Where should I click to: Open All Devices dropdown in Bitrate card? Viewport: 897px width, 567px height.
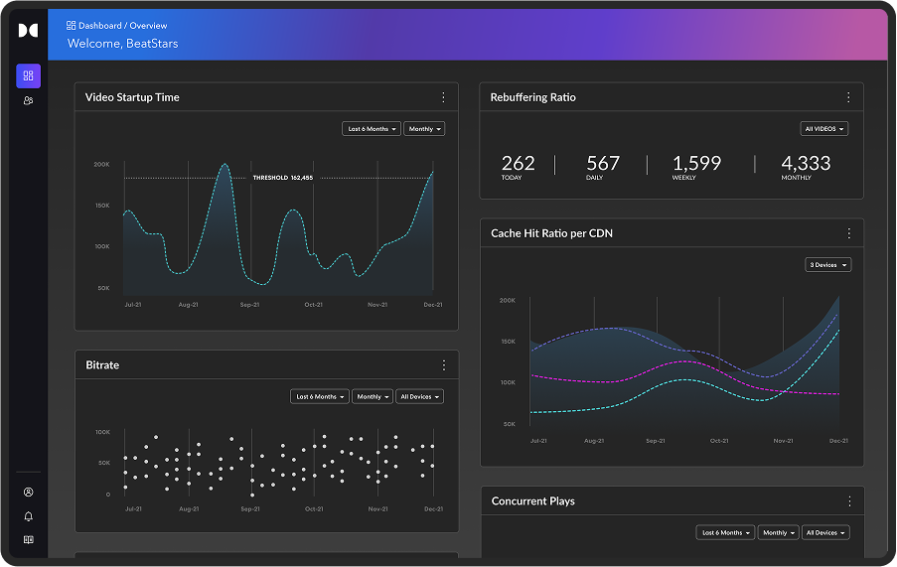pos(419,397)
